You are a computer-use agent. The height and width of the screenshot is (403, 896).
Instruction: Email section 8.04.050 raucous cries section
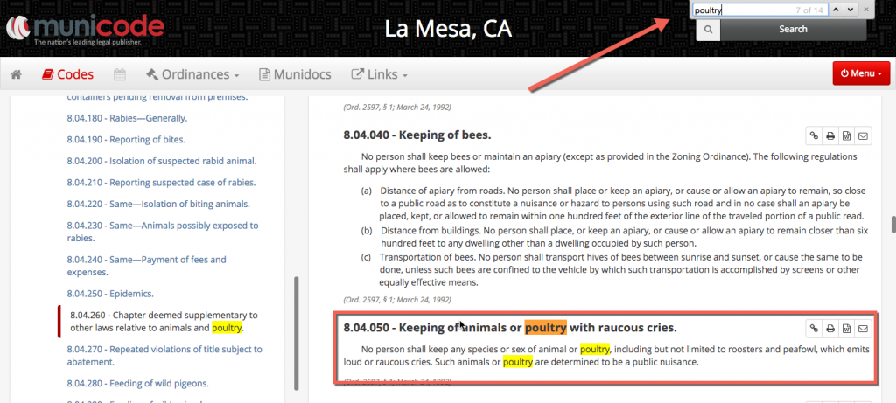point(863,329)
